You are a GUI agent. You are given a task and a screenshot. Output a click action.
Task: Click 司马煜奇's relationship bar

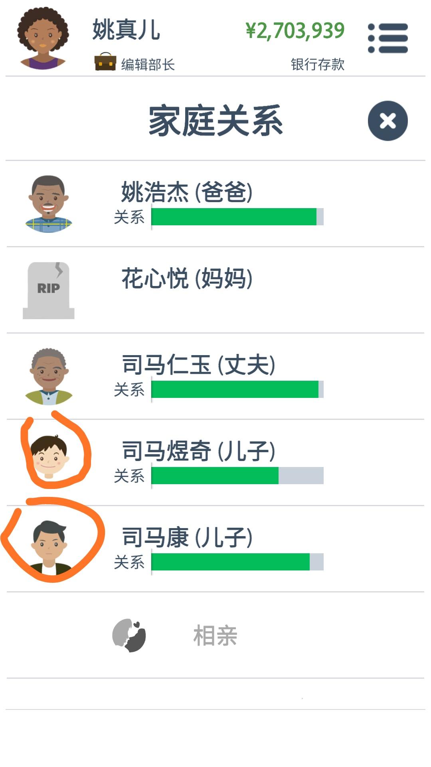coord(237,475)
